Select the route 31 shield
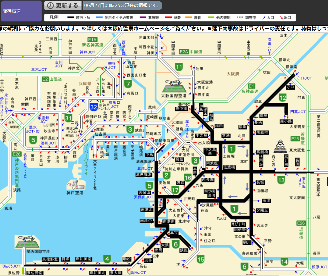This screenshot has height=276, width=328. [x=68, y=118]
